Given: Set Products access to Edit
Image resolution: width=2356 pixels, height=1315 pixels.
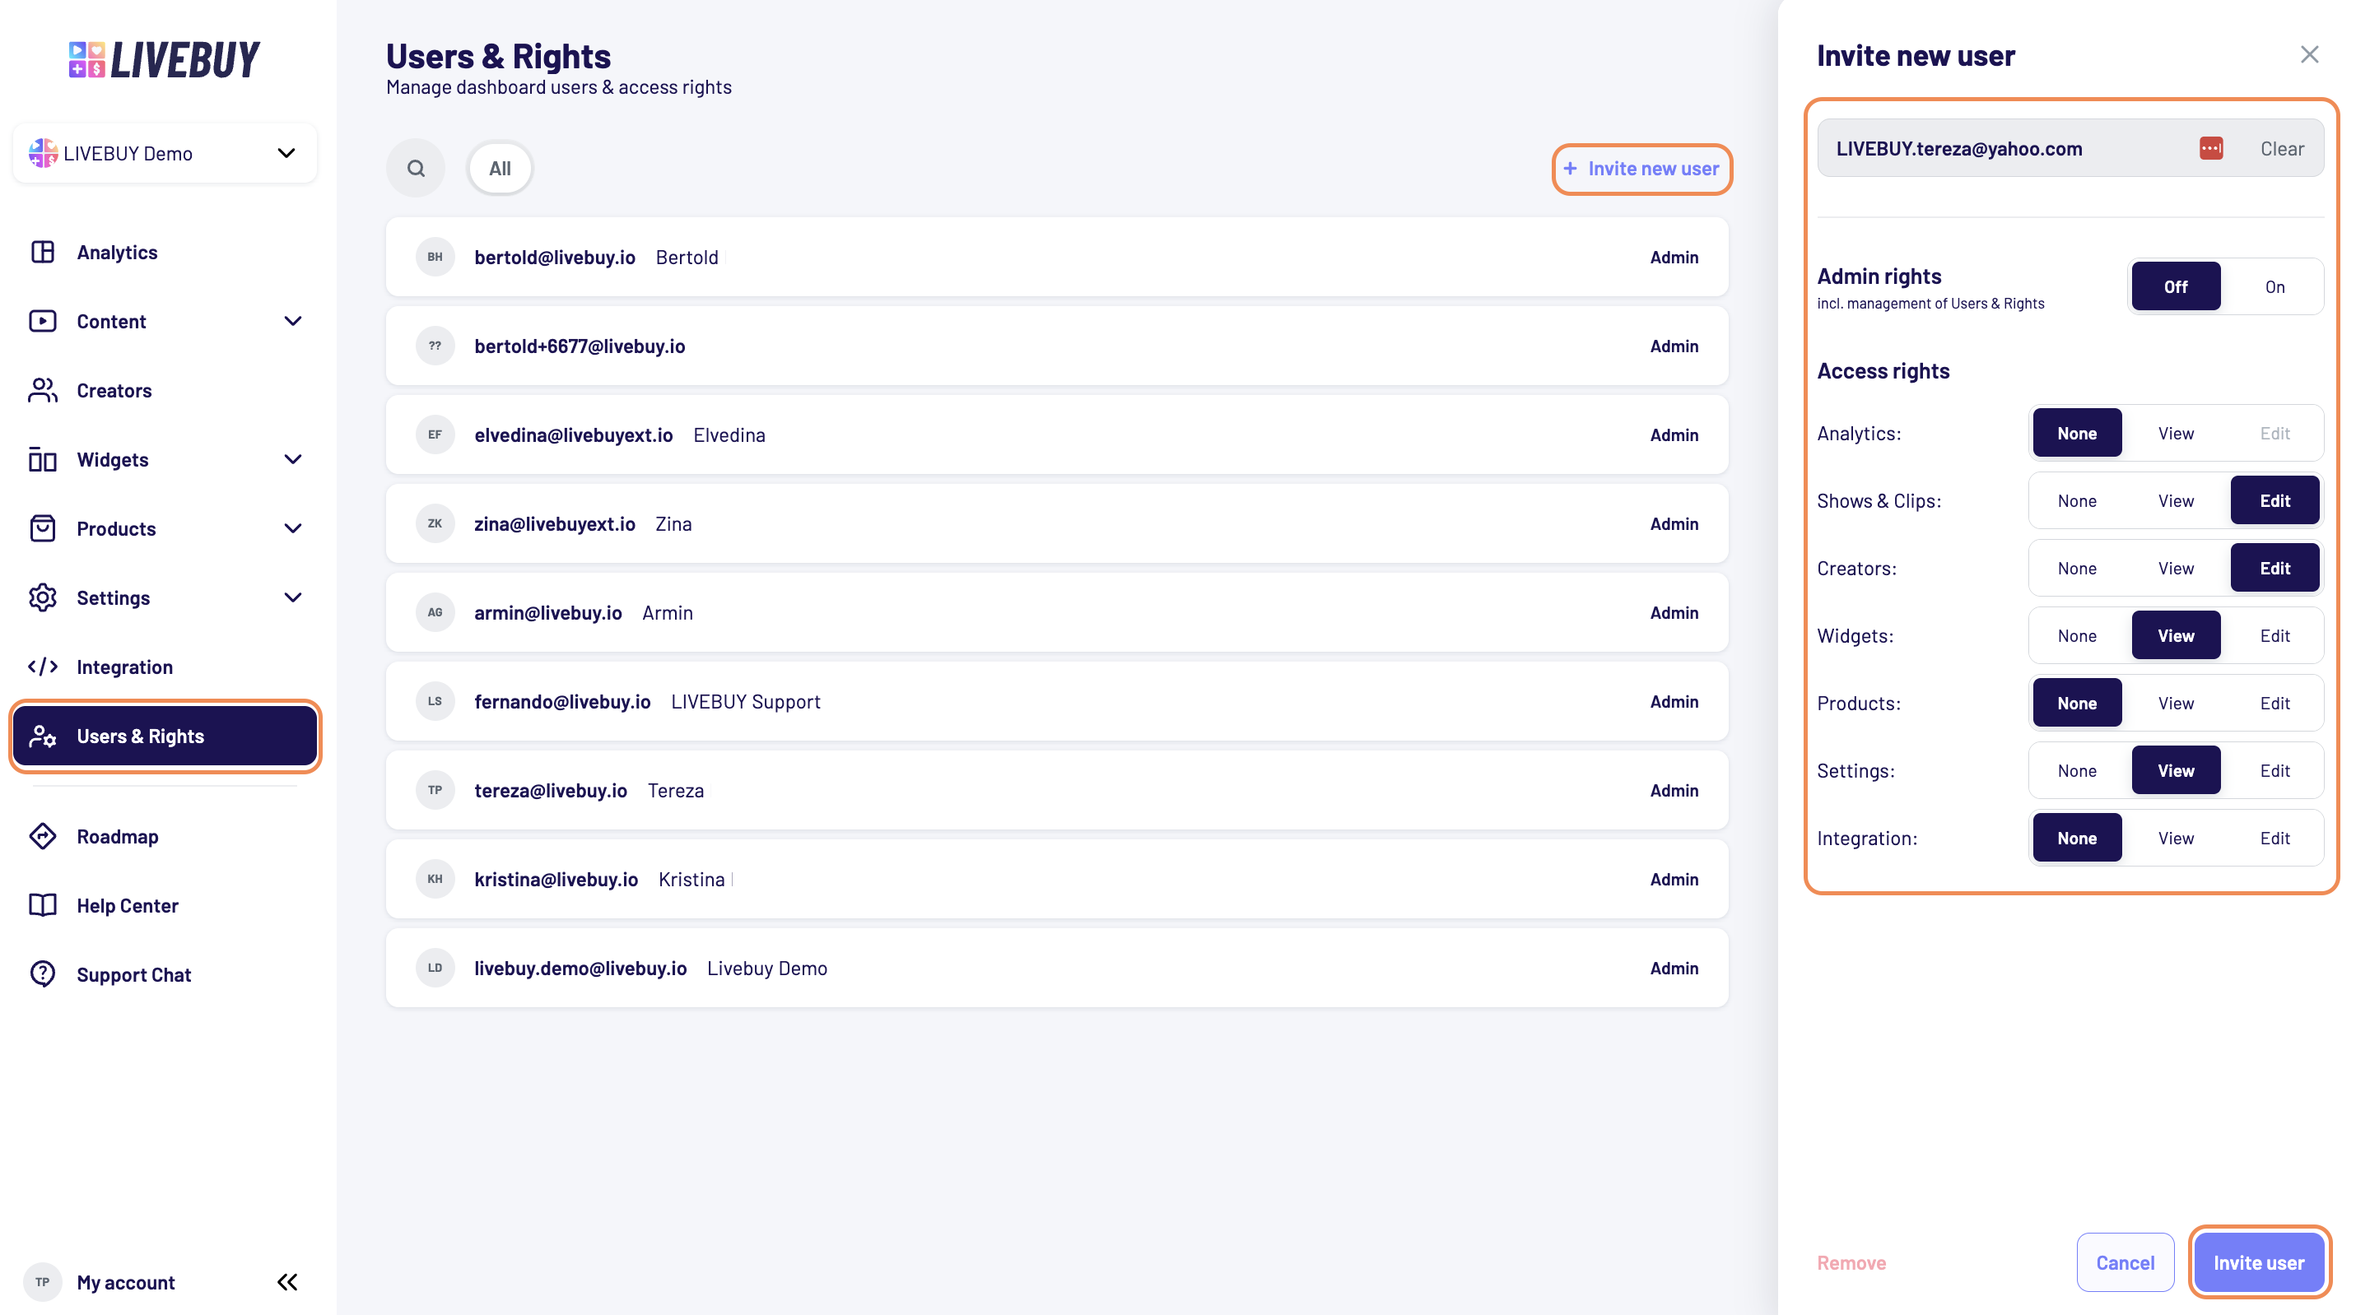Looking at the screenshot, I should 2275,704.
